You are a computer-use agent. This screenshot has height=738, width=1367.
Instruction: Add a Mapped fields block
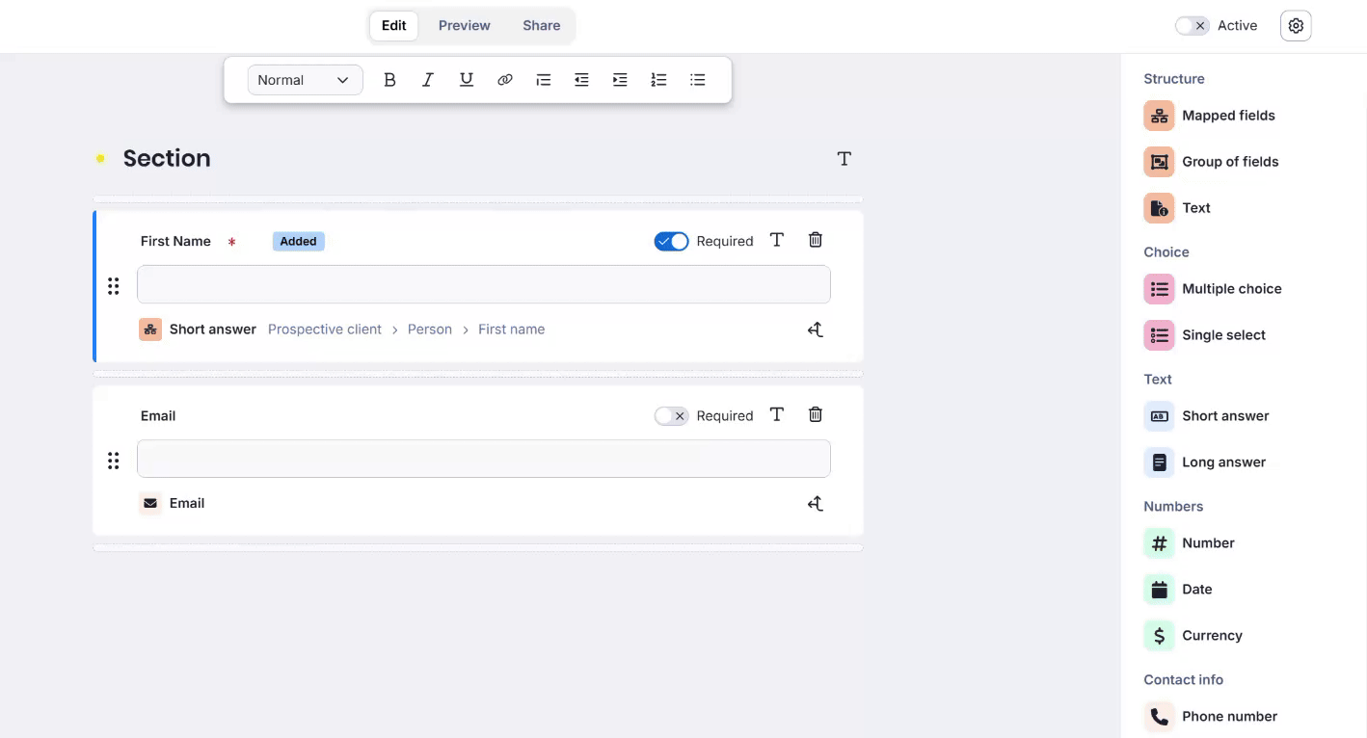[1210, 116]
